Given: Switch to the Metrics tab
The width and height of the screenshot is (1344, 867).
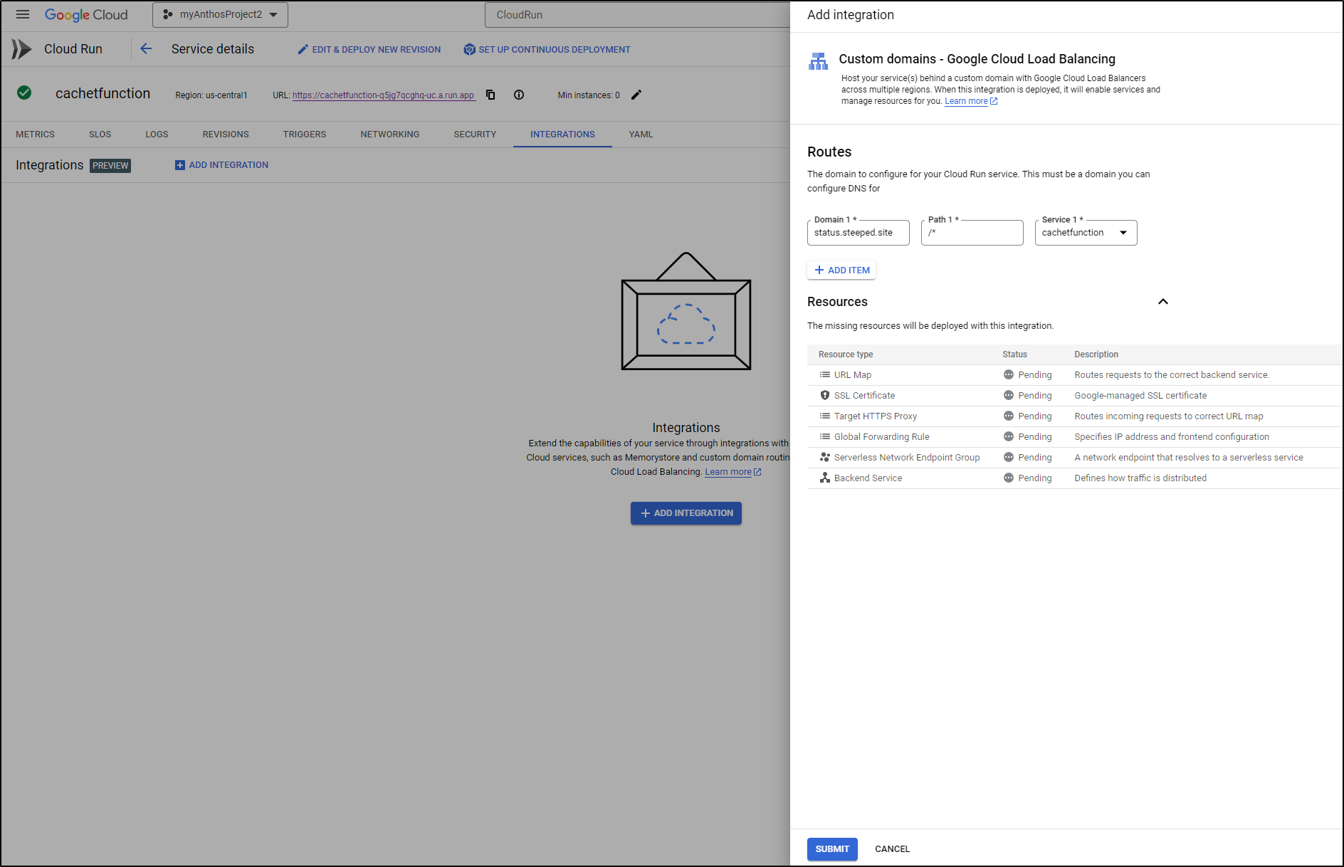Looking at the screenshot, I should pos(36,134).
